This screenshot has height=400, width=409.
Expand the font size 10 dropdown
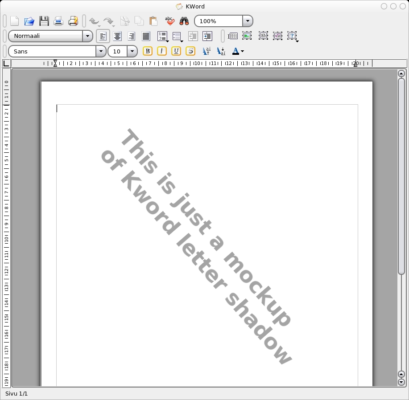coord(132,51)
